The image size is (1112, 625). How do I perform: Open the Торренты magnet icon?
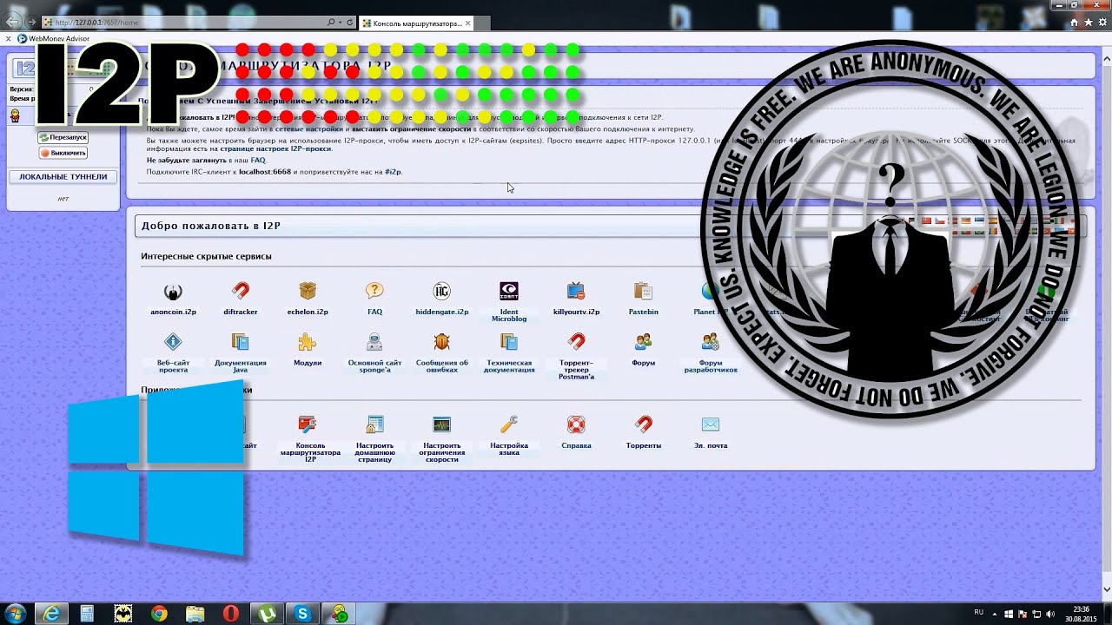[643, 424]
